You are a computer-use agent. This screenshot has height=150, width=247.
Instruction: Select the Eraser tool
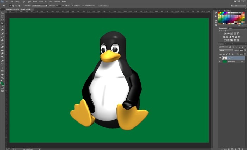tap(2, 47)
